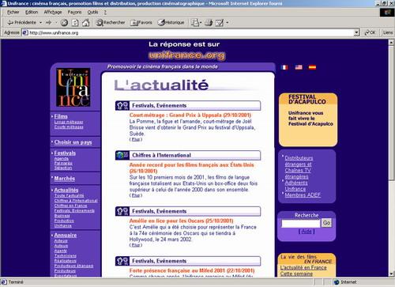
Task: Stop page loading with the Stop icon
Action: tap(64, 23)
